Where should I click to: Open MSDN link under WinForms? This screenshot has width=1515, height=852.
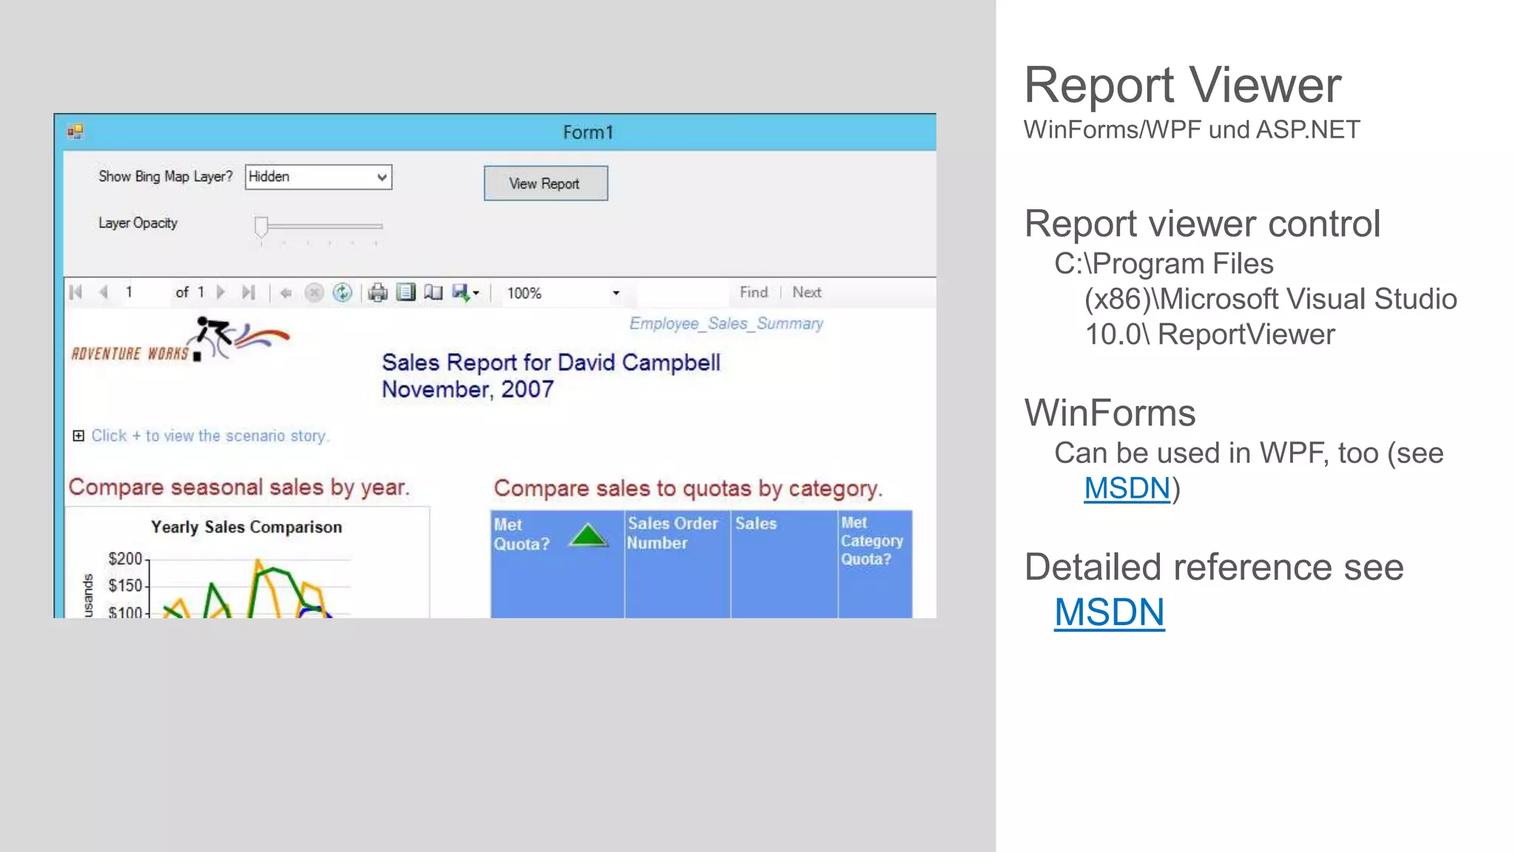coord(1127,488)
